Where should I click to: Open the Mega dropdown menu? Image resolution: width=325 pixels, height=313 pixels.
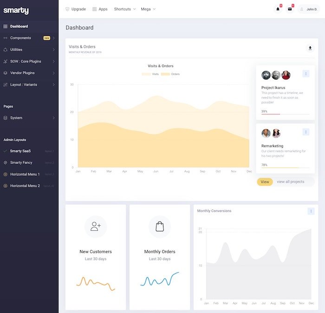(x=148, y=9)
